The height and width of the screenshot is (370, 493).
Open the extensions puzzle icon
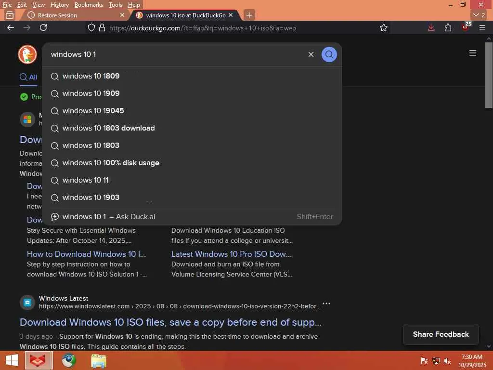(448, 27)
